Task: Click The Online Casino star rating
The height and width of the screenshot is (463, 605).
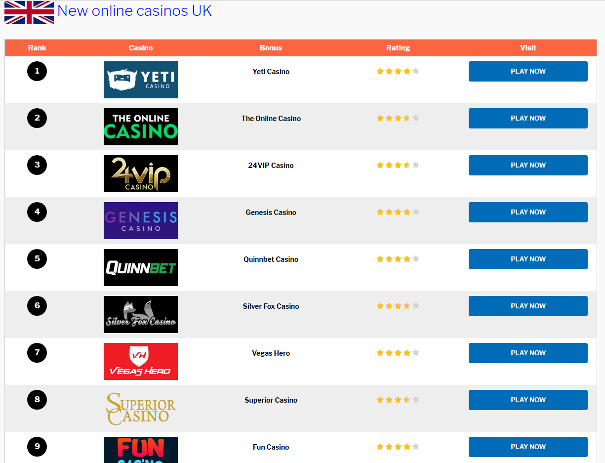Action: point(398,118)
